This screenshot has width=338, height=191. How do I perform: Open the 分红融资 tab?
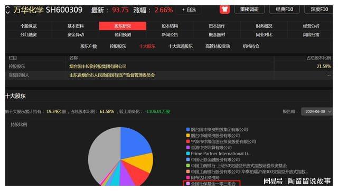pos(29,35)
